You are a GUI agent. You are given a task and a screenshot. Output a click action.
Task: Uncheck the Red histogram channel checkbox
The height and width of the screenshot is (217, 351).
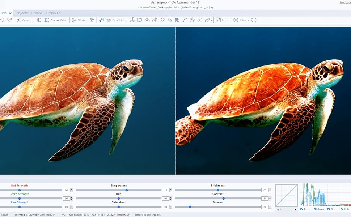302,209
